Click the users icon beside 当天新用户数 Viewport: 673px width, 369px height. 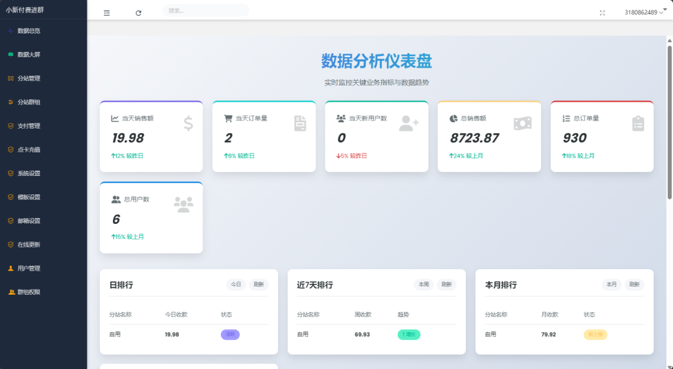[341, 118]
